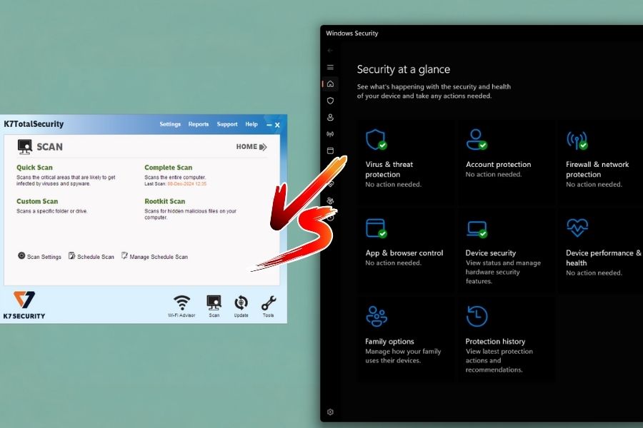The height and width of the screenshot is (428, 643).
Task: Open the K7 Settings menu
Action: point(170,123)
